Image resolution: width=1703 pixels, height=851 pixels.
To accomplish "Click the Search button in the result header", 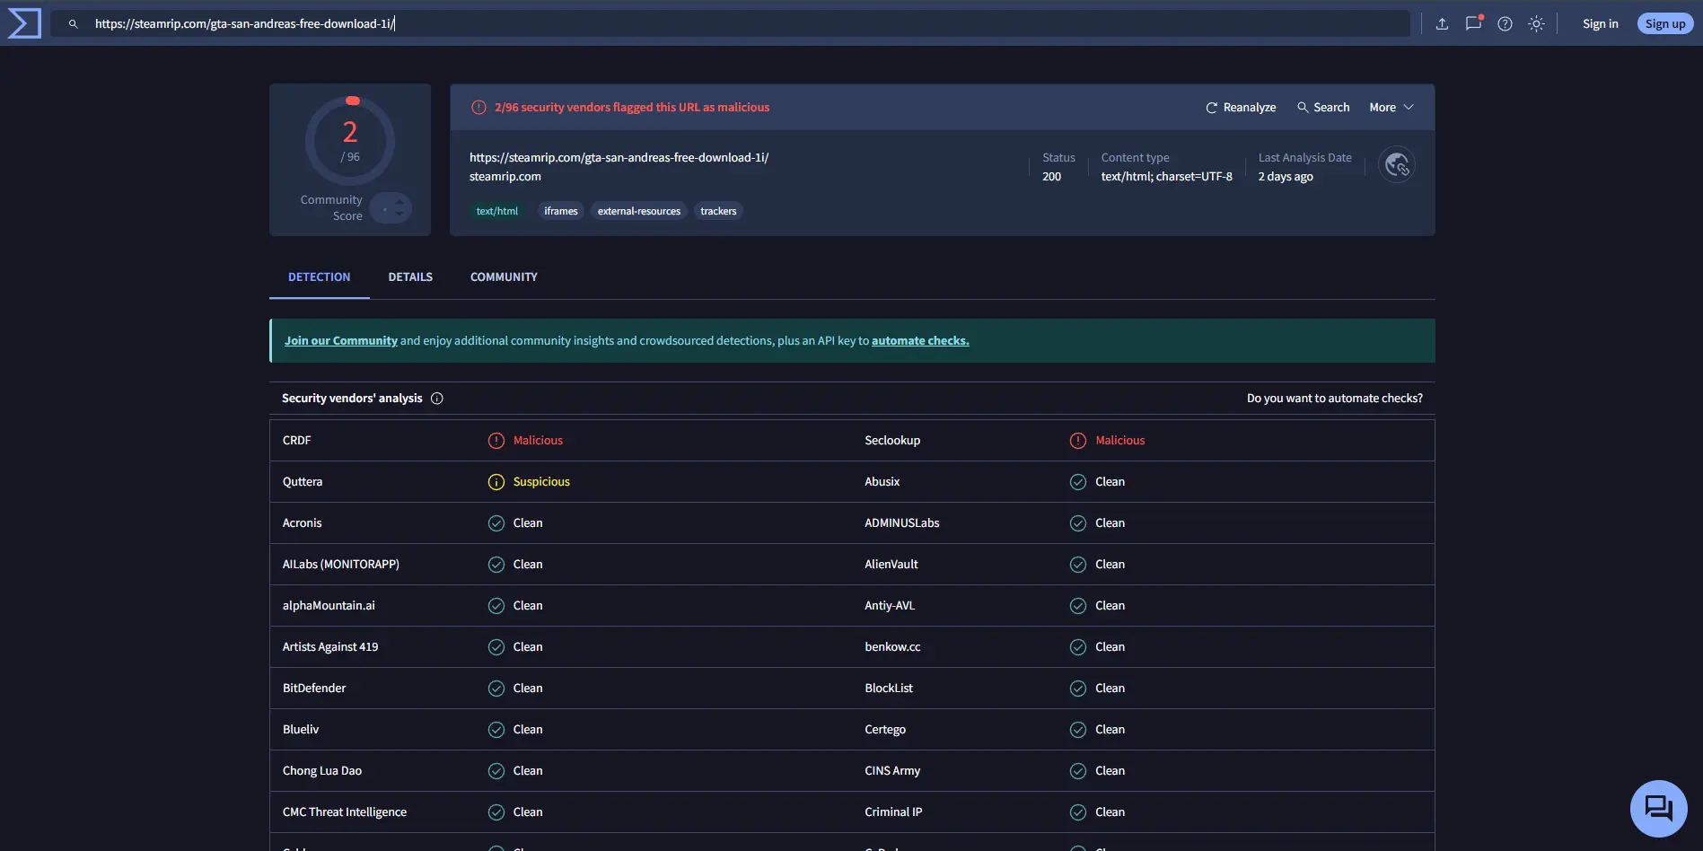I will point(1323,108).
